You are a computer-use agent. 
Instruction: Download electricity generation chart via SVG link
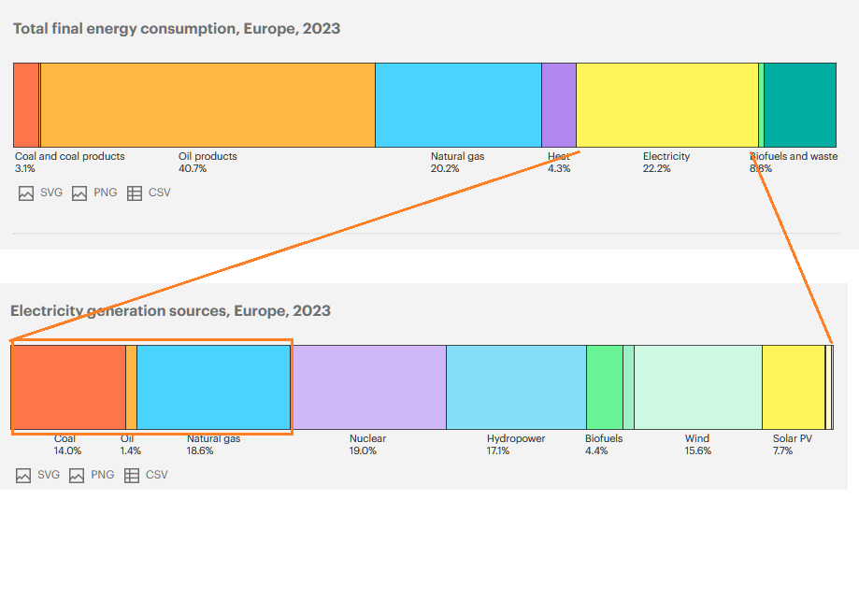click(49, 476)
